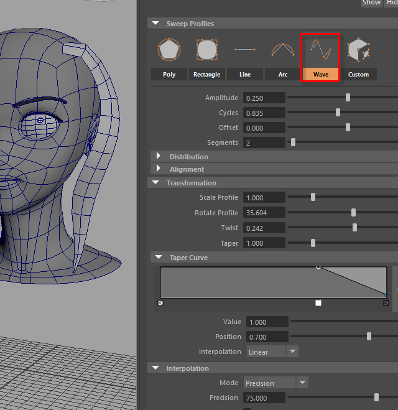Viewport: 398px width, 410px height.
Task: Select the taper curve top control point
Action: tap(318, 267)
